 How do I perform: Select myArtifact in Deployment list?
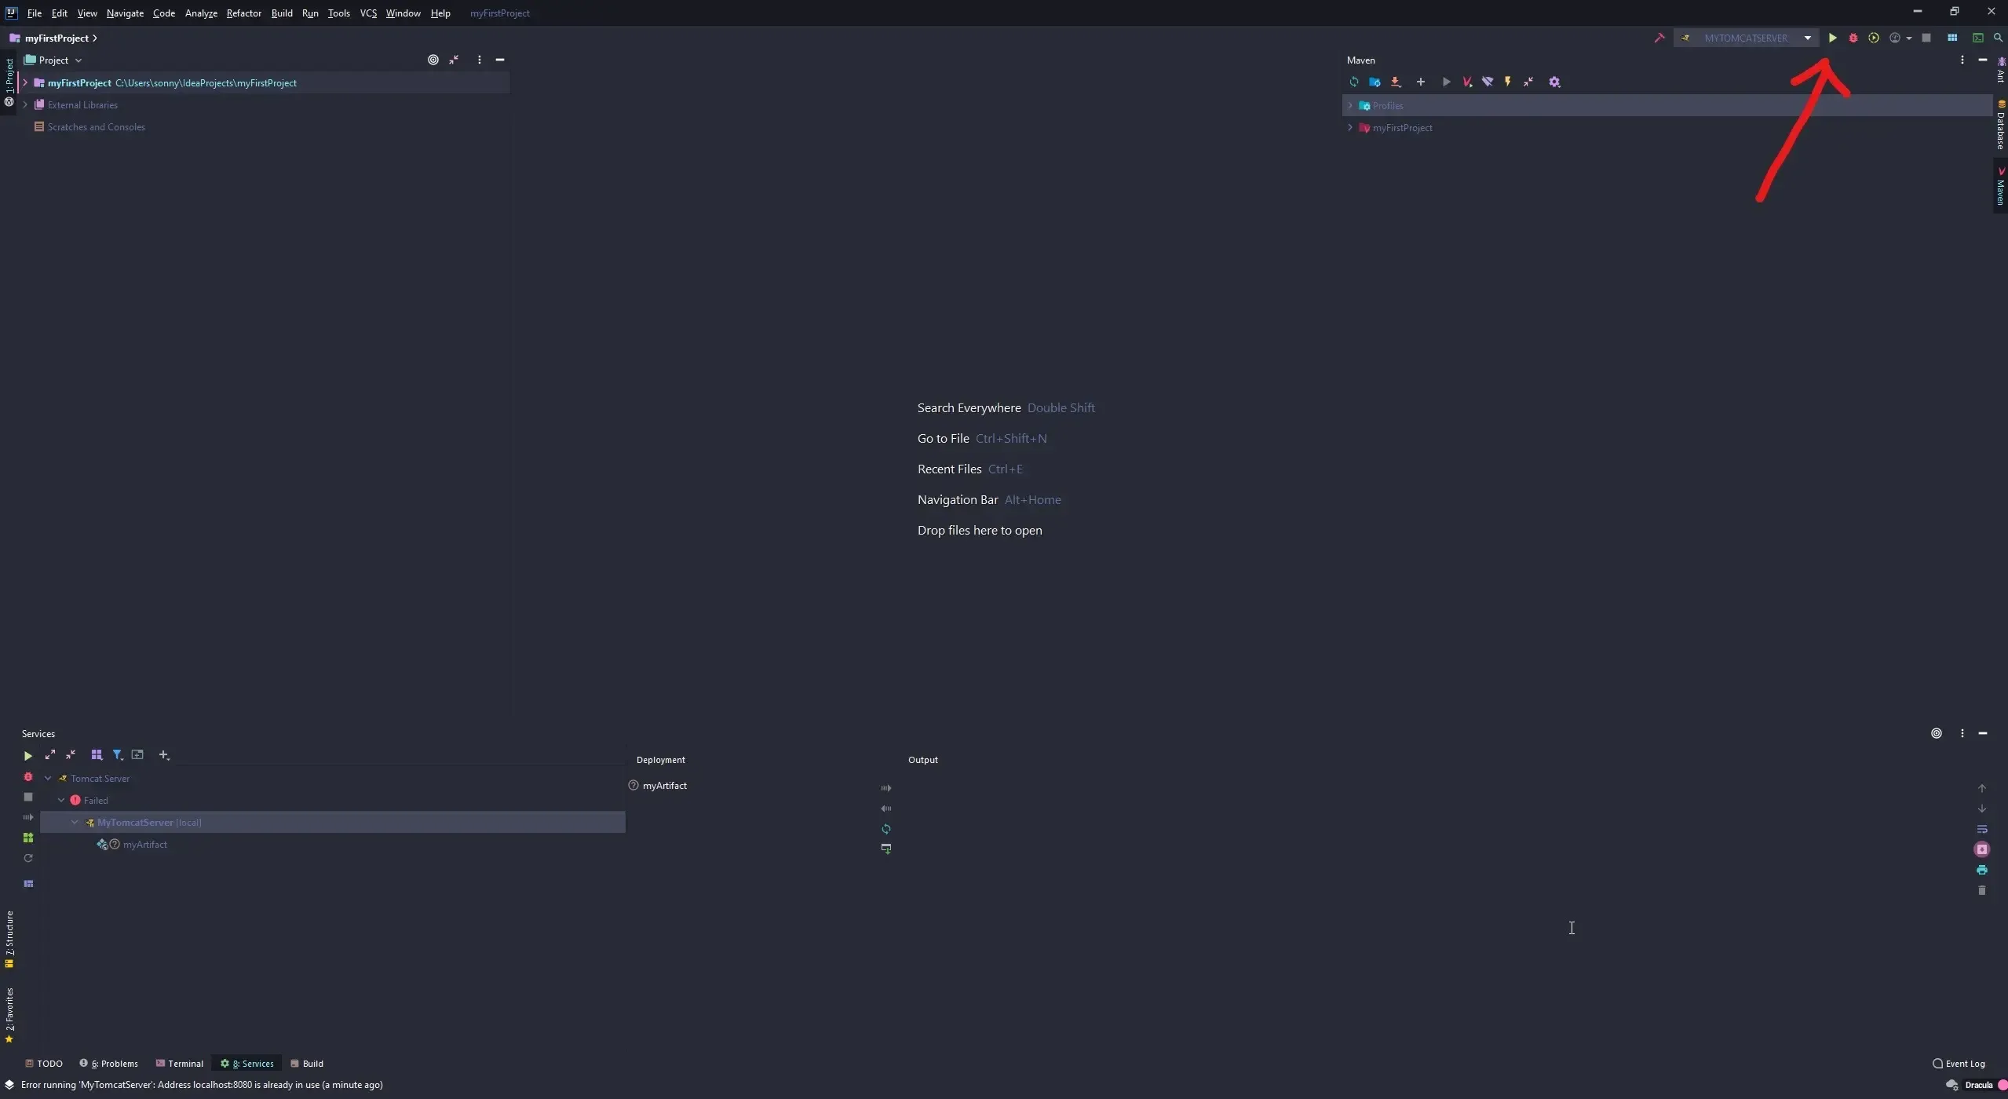(664, 785)
